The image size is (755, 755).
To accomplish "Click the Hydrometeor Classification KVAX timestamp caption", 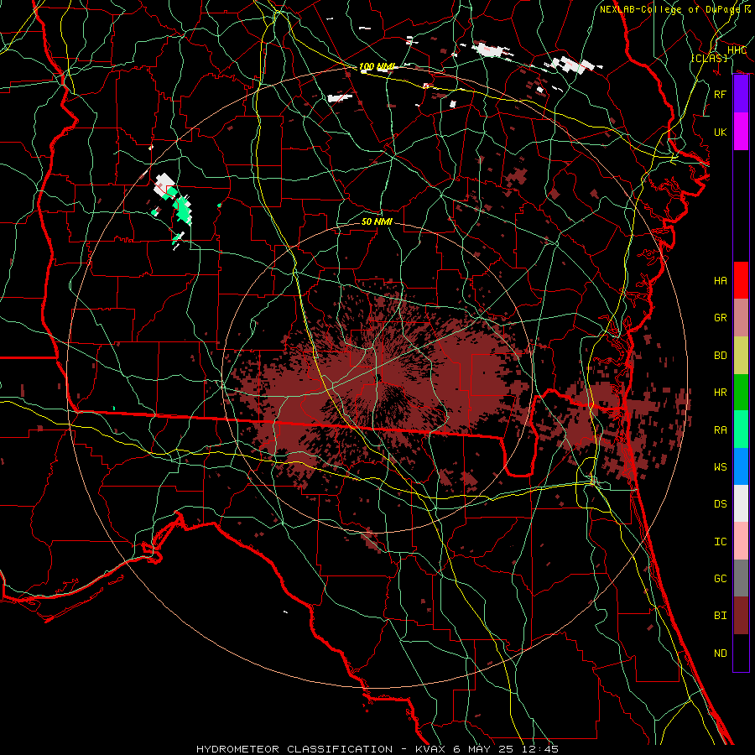I will (377, 749).
